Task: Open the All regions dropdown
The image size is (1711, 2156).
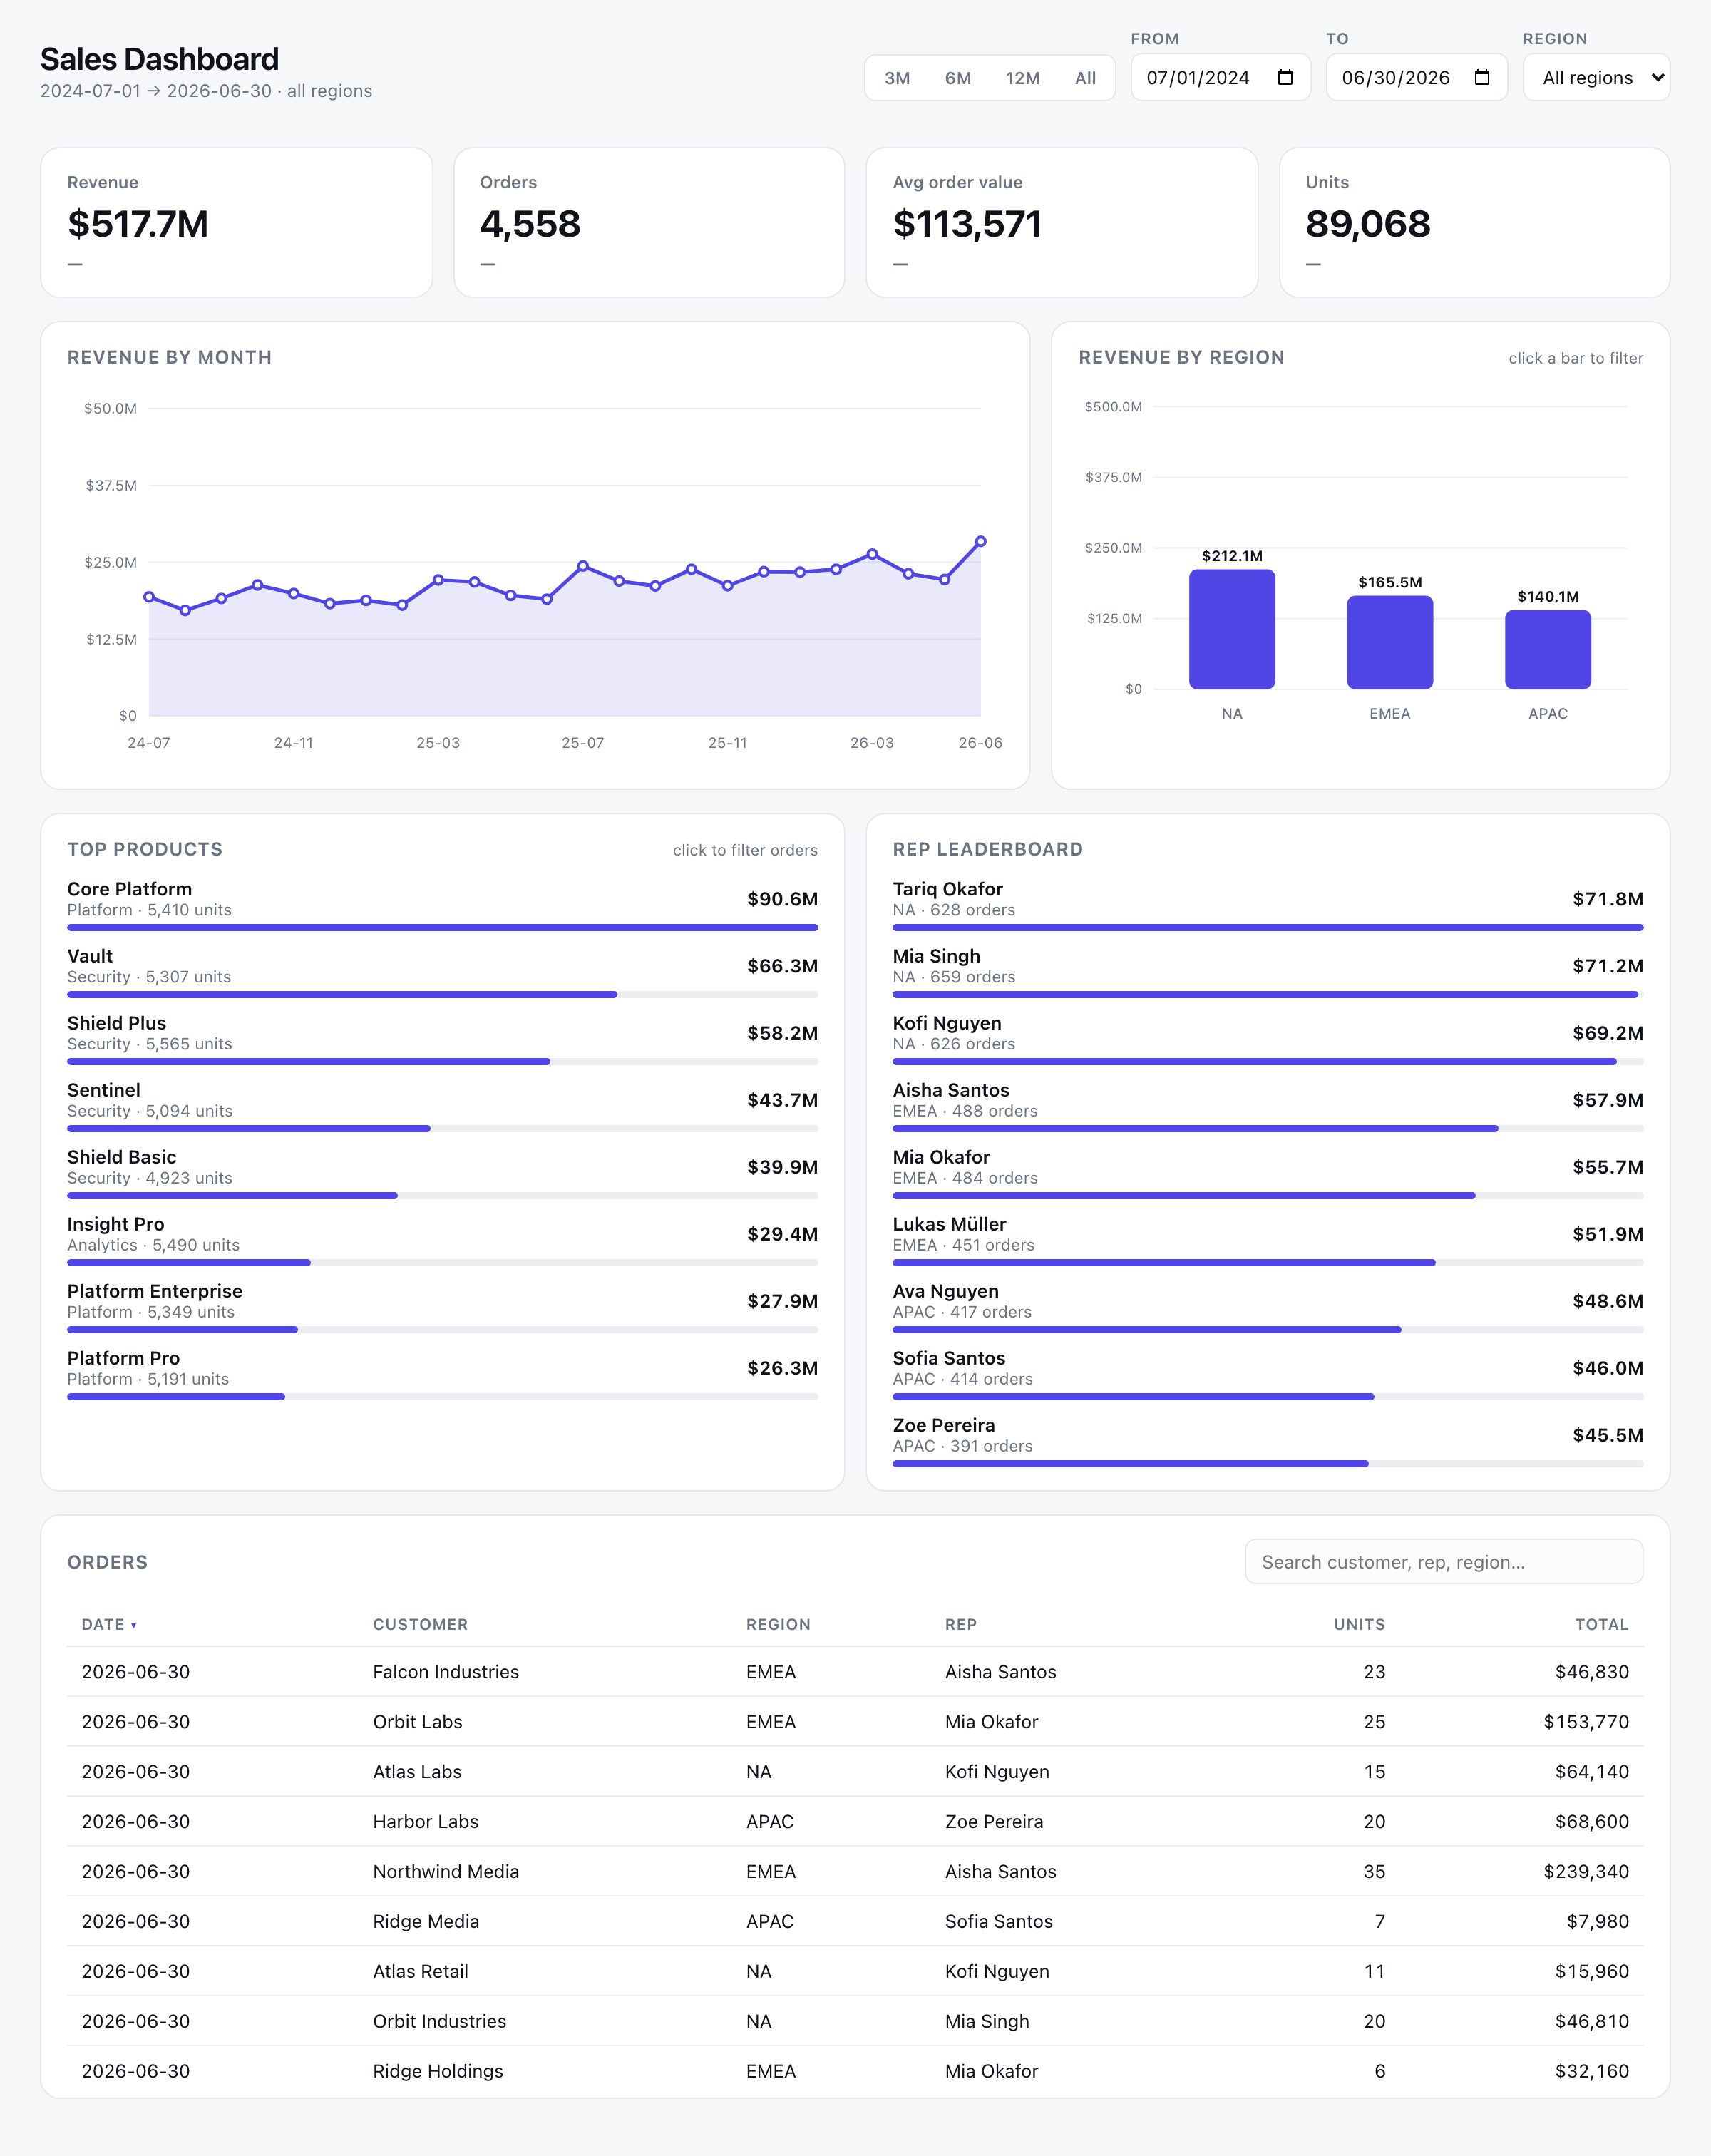Action: (1596, 77)
